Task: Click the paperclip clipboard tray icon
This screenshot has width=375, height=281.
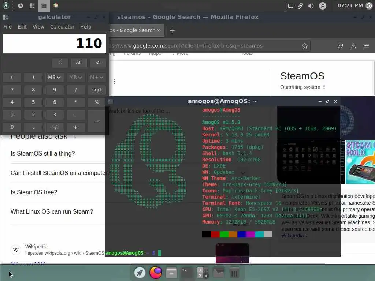Action: (300, 6)
